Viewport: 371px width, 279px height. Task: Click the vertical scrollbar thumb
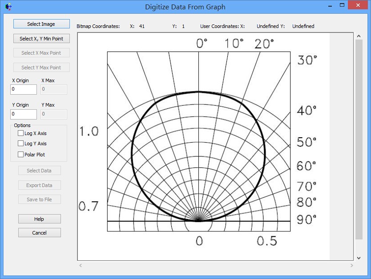[x=359, y=139]
